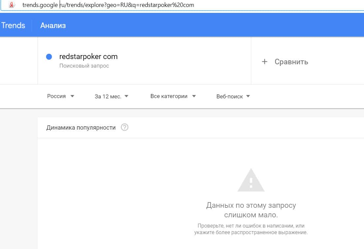The image size is (364, 249).
Task: Click the help question mark next to Динамика популярности
Action: (124, 127)
